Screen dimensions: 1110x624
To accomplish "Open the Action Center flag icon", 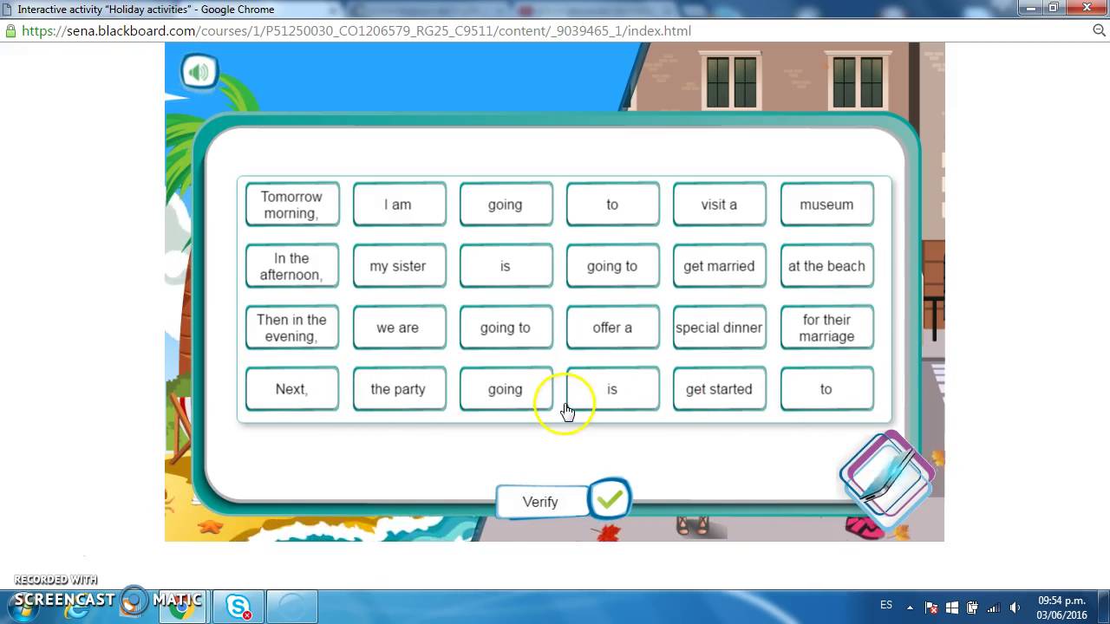I will (932, 608).
